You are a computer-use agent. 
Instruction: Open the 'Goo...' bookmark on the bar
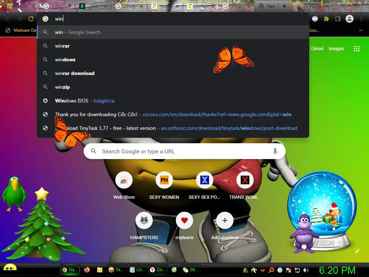(314, 30)
